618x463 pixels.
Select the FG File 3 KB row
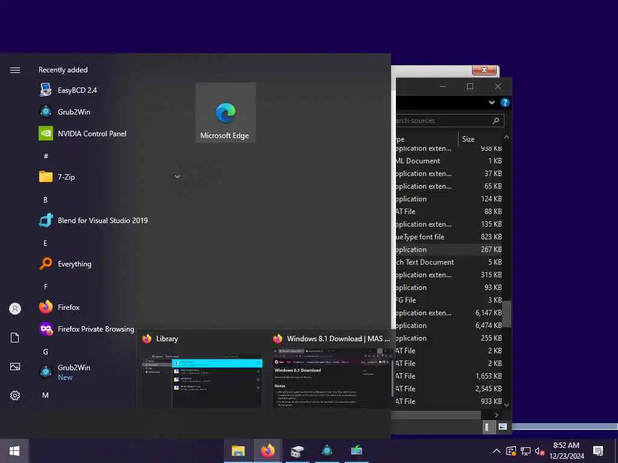click(448, 300)
